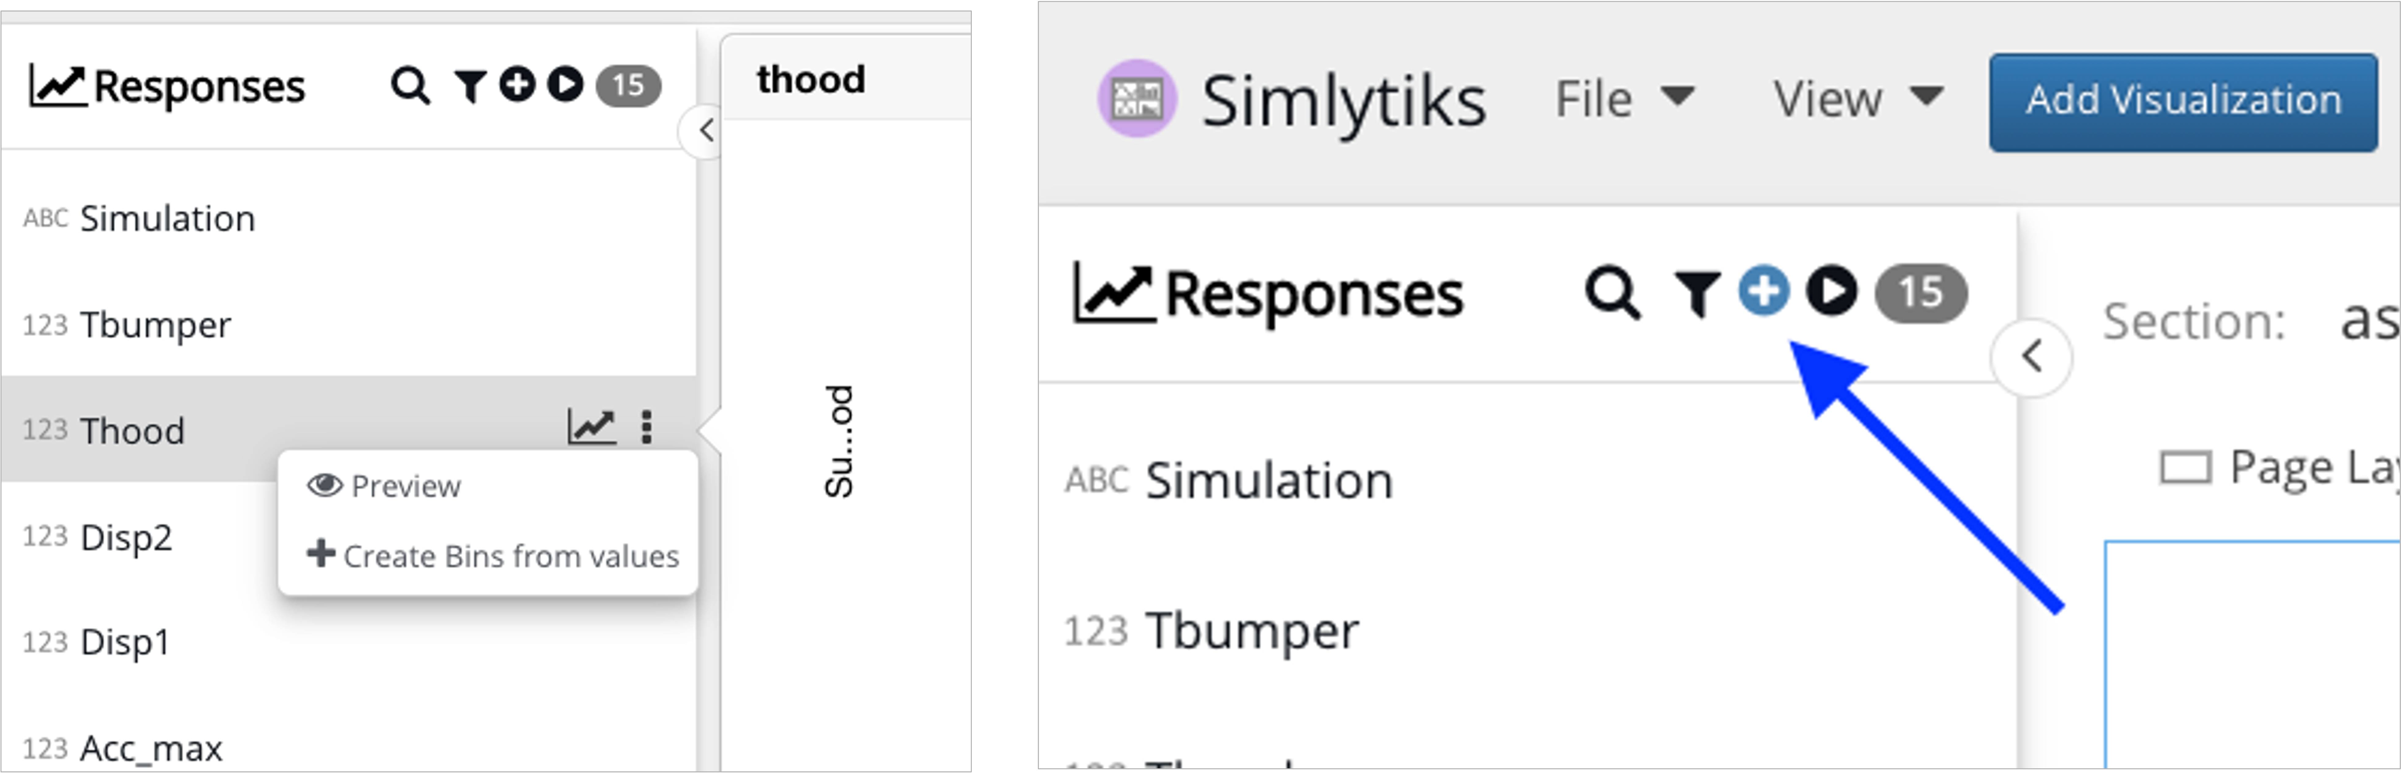Click the filter funnel icon in left Responses panel
The height and width of the screenshot is (773, 2401).
(x=471, y=86)
